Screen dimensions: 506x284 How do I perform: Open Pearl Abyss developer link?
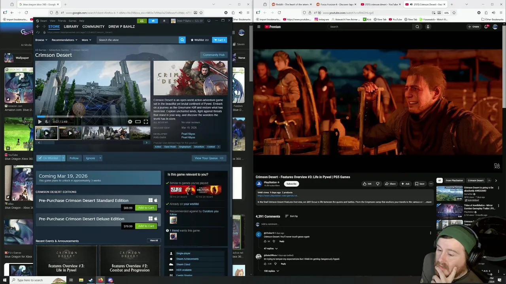click(x=188, y=134)
